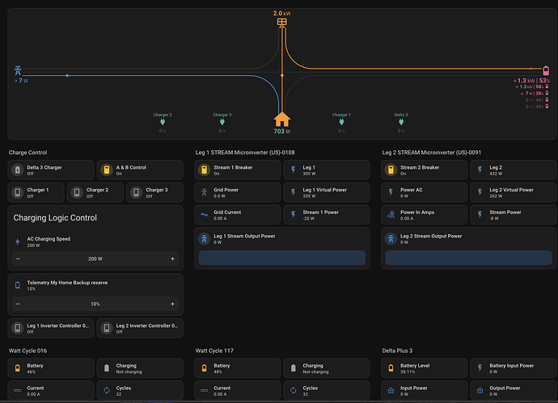Image resolution: width=558 pixels, height=403 pixels.
Task: Toggle the Stream 1 Breaker switch
Action: point(238,170)
